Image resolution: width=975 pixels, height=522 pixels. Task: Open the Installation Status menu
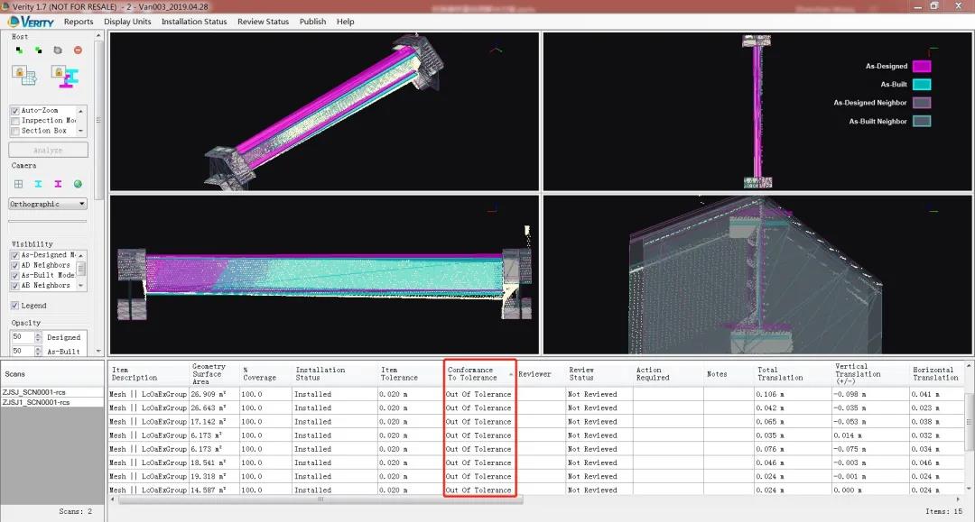click(194, 22)
